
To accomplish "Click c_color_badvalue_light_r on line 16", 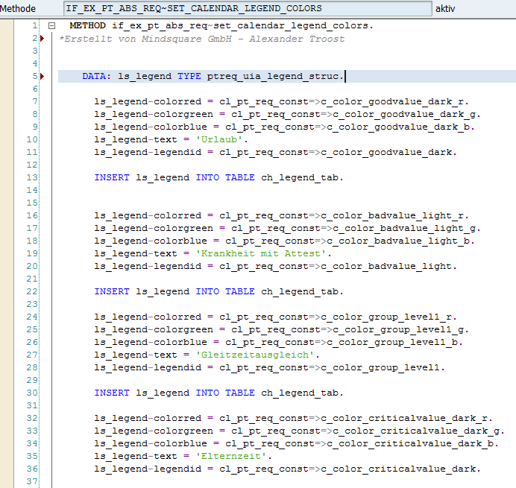I will pos(392,216).
